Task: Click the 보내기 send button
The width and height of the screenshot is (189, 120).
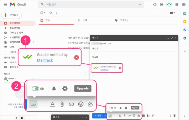Action: point(98,116)
